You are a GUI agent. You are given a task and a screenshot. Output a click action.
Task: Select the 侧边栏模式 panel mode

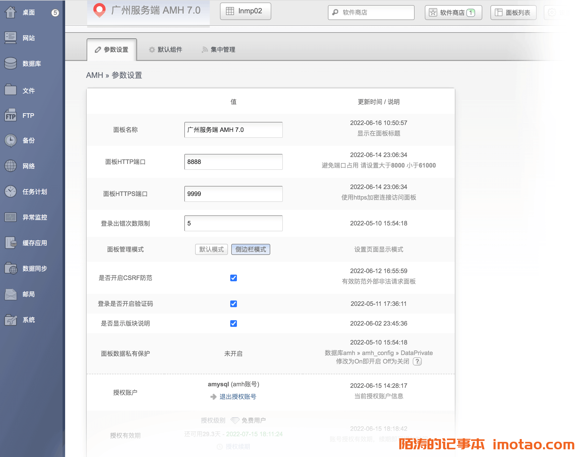point(250,249)
